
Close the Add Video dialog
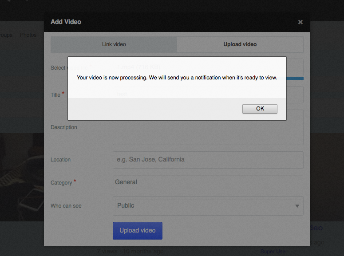click(301, 22)
